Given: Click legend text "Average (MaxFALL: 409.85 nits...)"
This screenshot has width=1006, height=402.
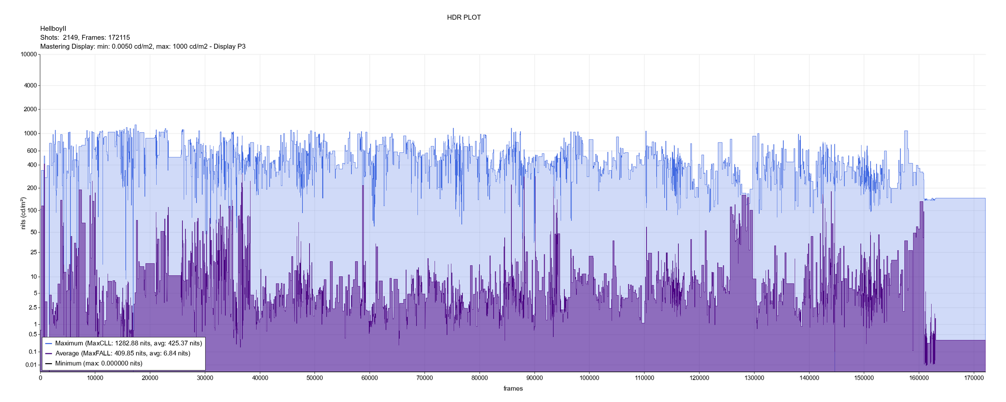Looking at the screenshot, I should coord(123,353).
